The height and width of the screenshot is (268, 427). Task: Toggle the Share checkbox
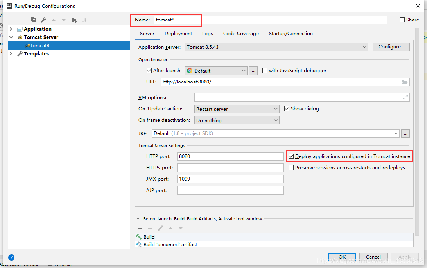click(x=402, y=20)
